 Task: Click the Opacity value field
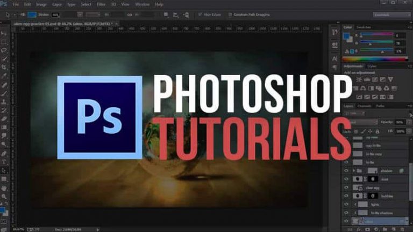pos(400,122)
